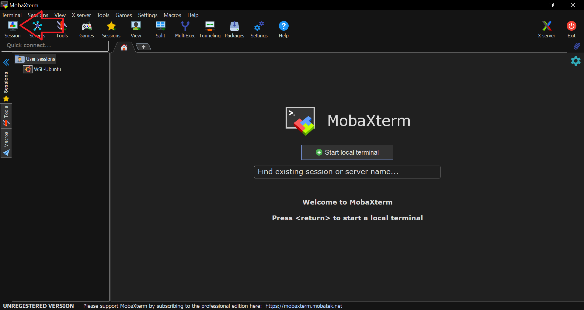Select the WSL-Ubuntu session entry
Image resolution: width=584 pixels, height=310 pixels.
click(42, 69)
